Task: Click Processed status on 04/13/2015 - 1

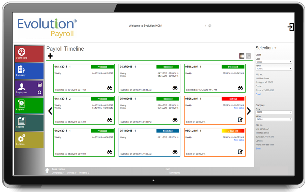Action: click(x=102, y=67)
